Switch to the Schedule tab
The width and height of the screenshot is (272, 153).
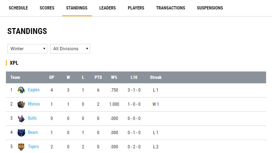point(18,8)
